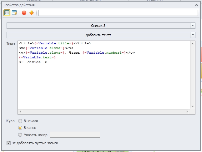Click the horizontal scrollbar right arrow
This screenshot has width=202, height=152.
(x=187, y=111)
